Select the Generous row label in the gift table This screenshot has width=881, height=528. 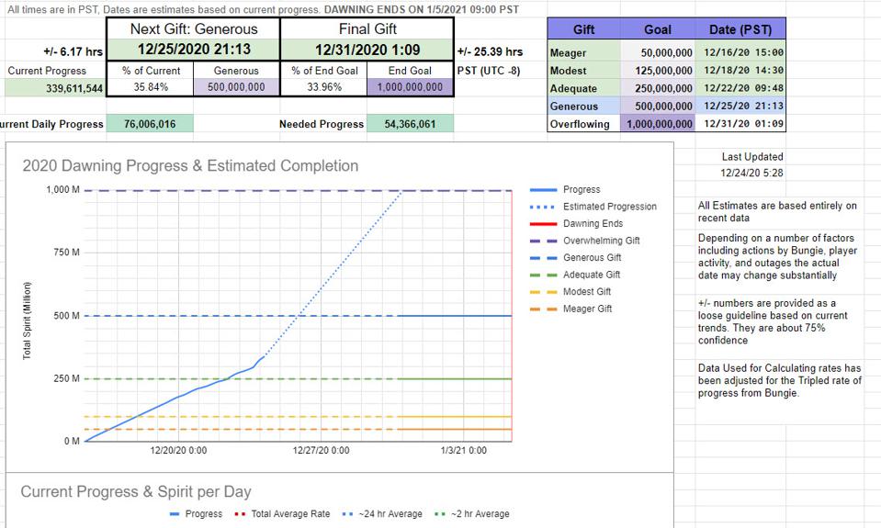coord(583,107)
